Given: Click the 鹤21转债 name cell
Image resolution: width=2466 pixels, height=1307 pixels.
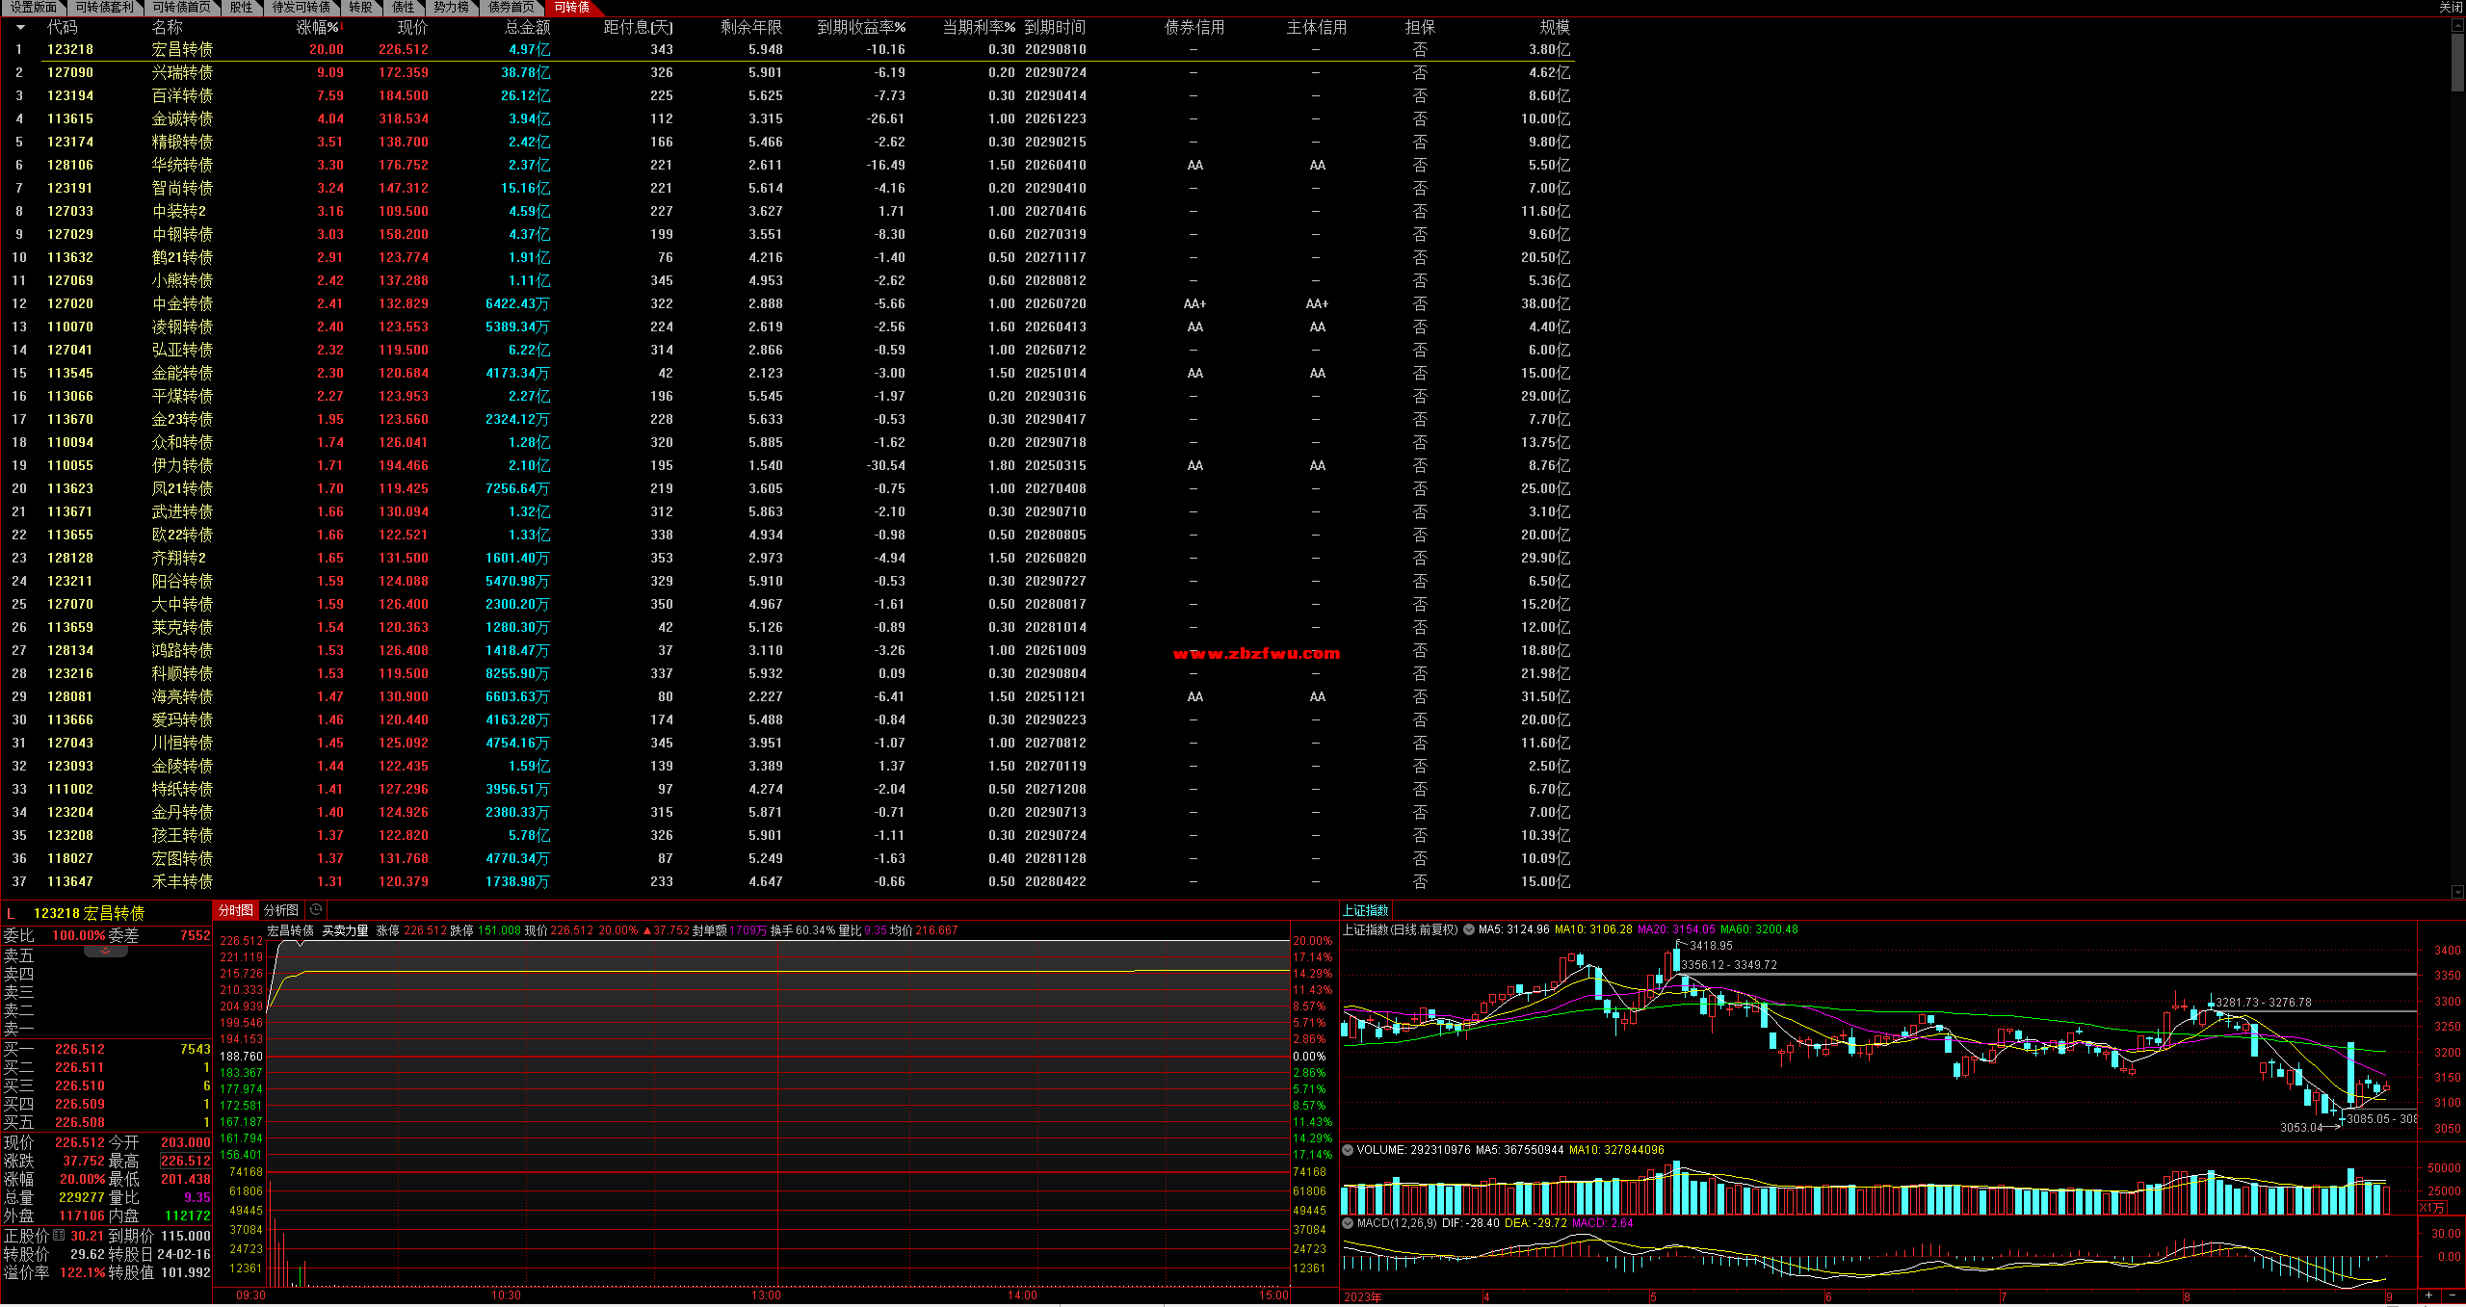Looking at the screenshot, I should click(x=182, y=258).
